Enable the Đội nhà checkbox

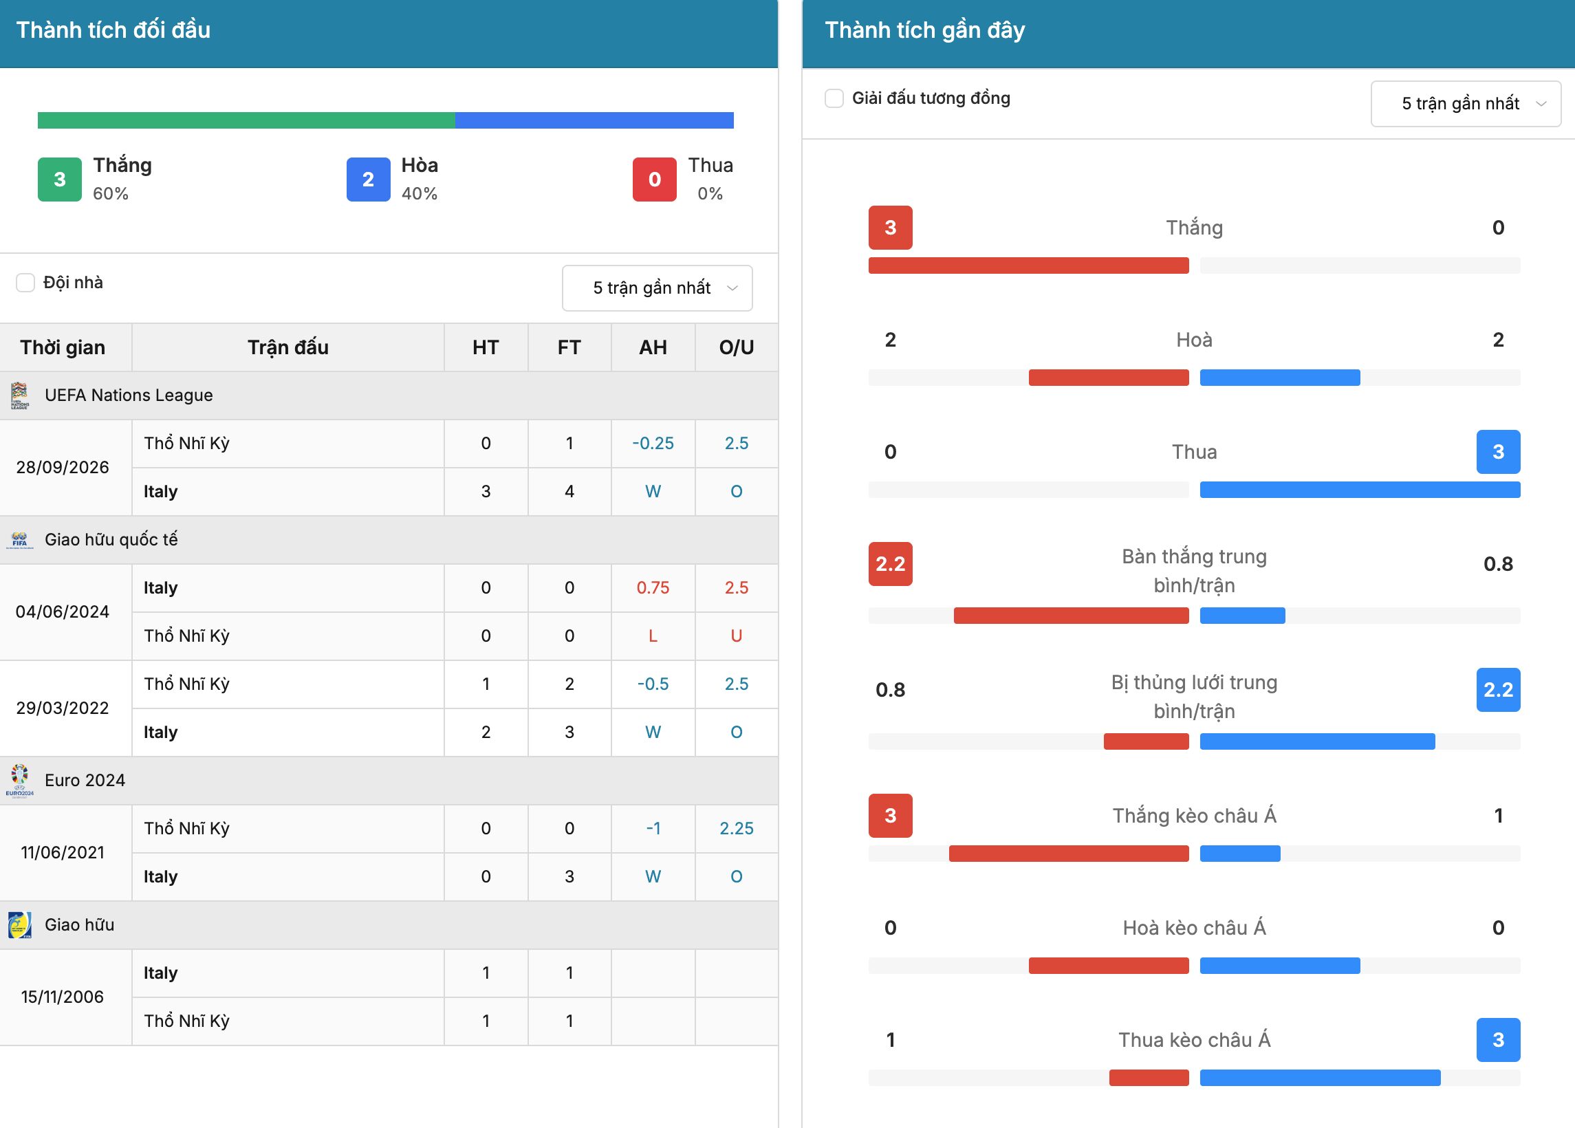(x=25, y=283)
